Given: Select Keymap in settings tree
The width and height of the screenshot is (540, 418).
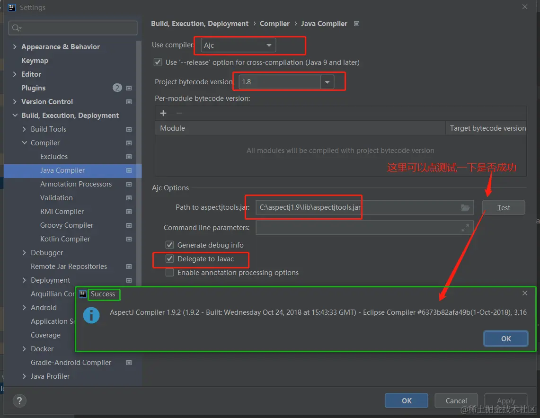Looking at the screenshot, I should point(35,60).
